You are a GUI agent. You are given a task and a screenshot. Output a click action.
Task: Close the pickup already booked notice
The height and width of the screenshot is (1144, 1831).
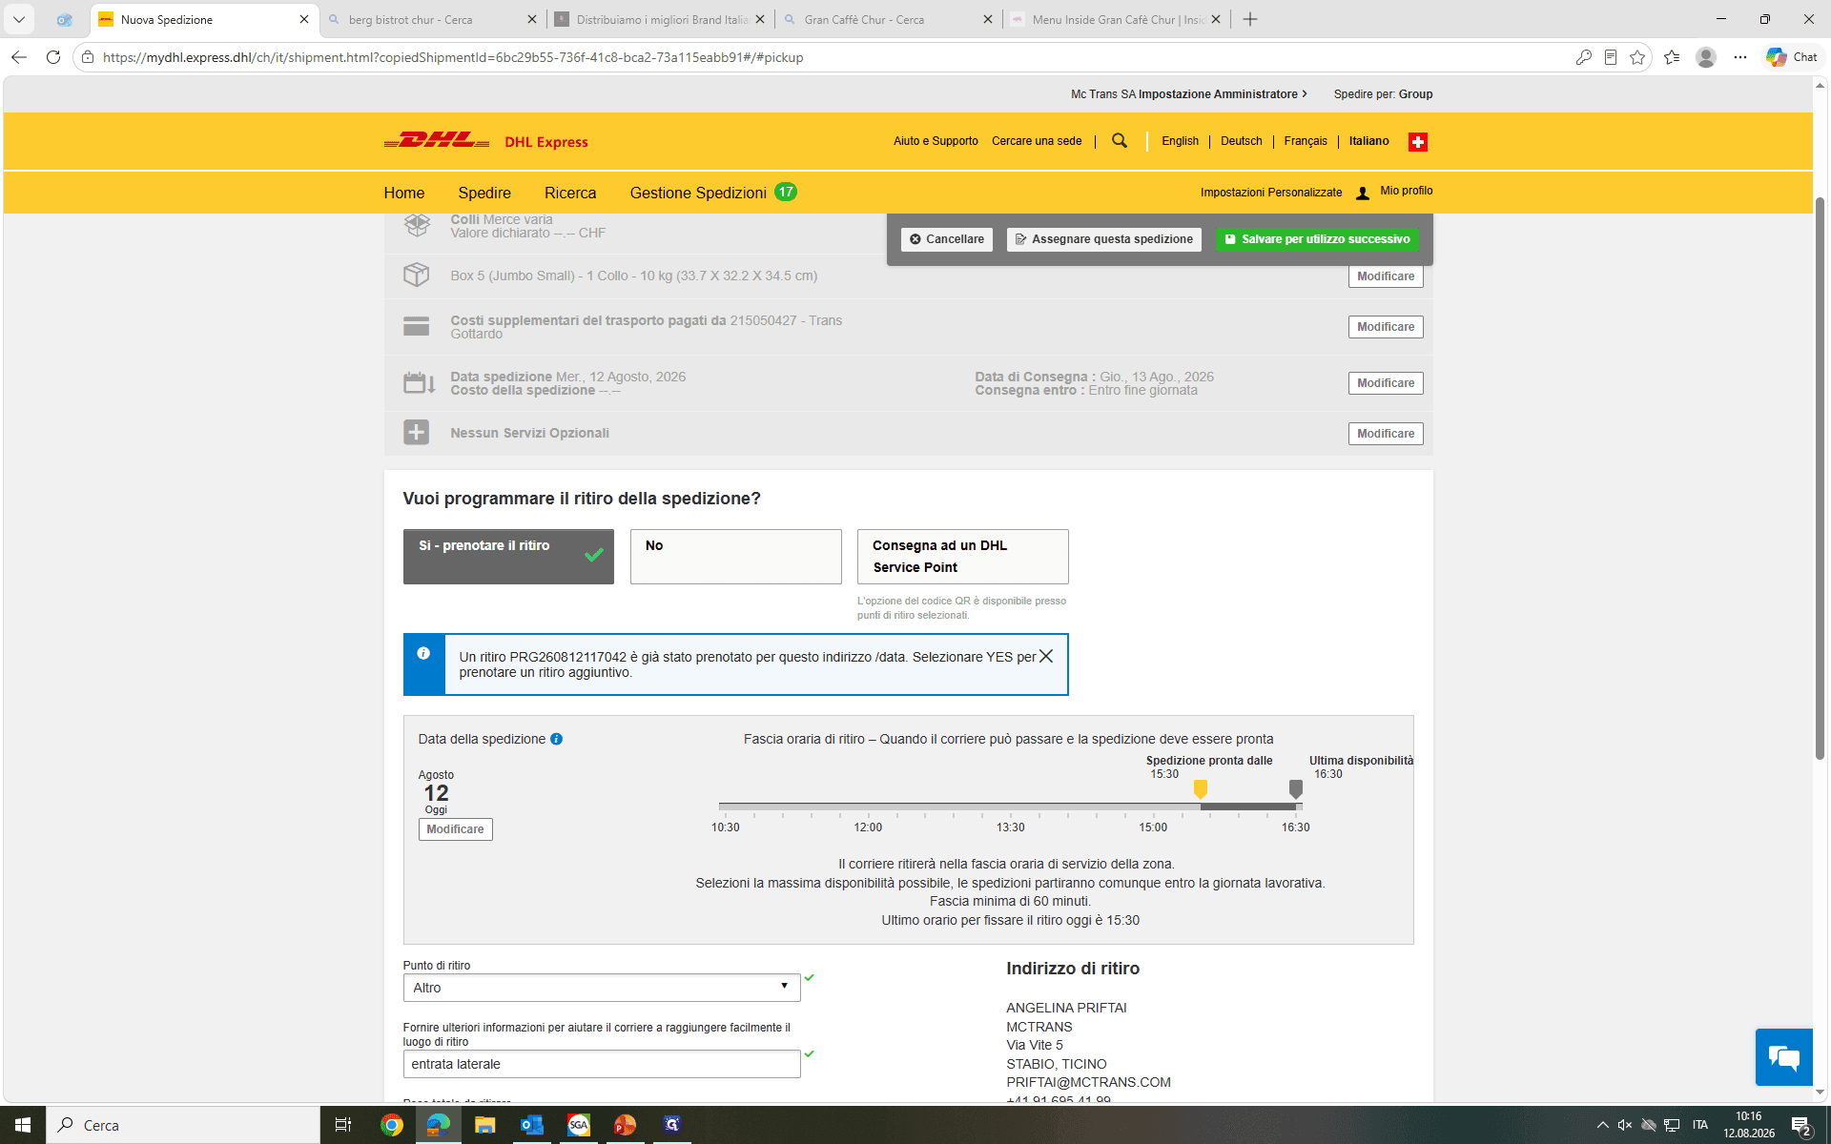(1046, 656)
